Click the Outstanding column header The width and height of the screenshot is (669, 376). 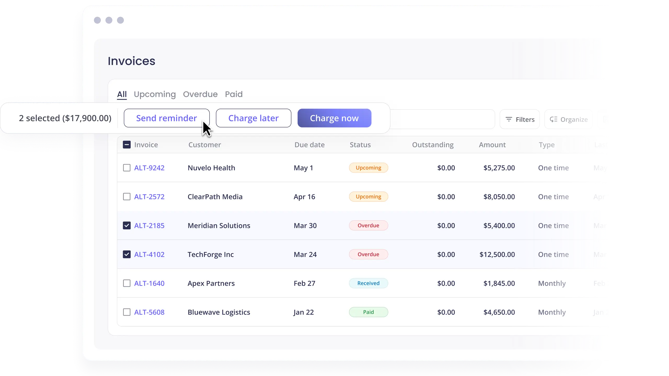[x=433, y=145]
